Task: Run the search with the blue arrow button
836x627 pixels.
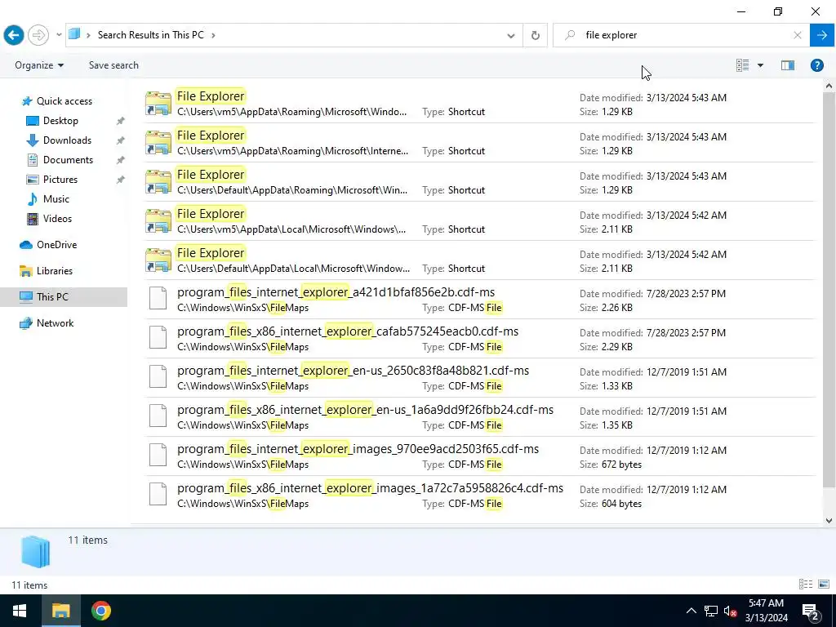Action: [x=822, y=35]
